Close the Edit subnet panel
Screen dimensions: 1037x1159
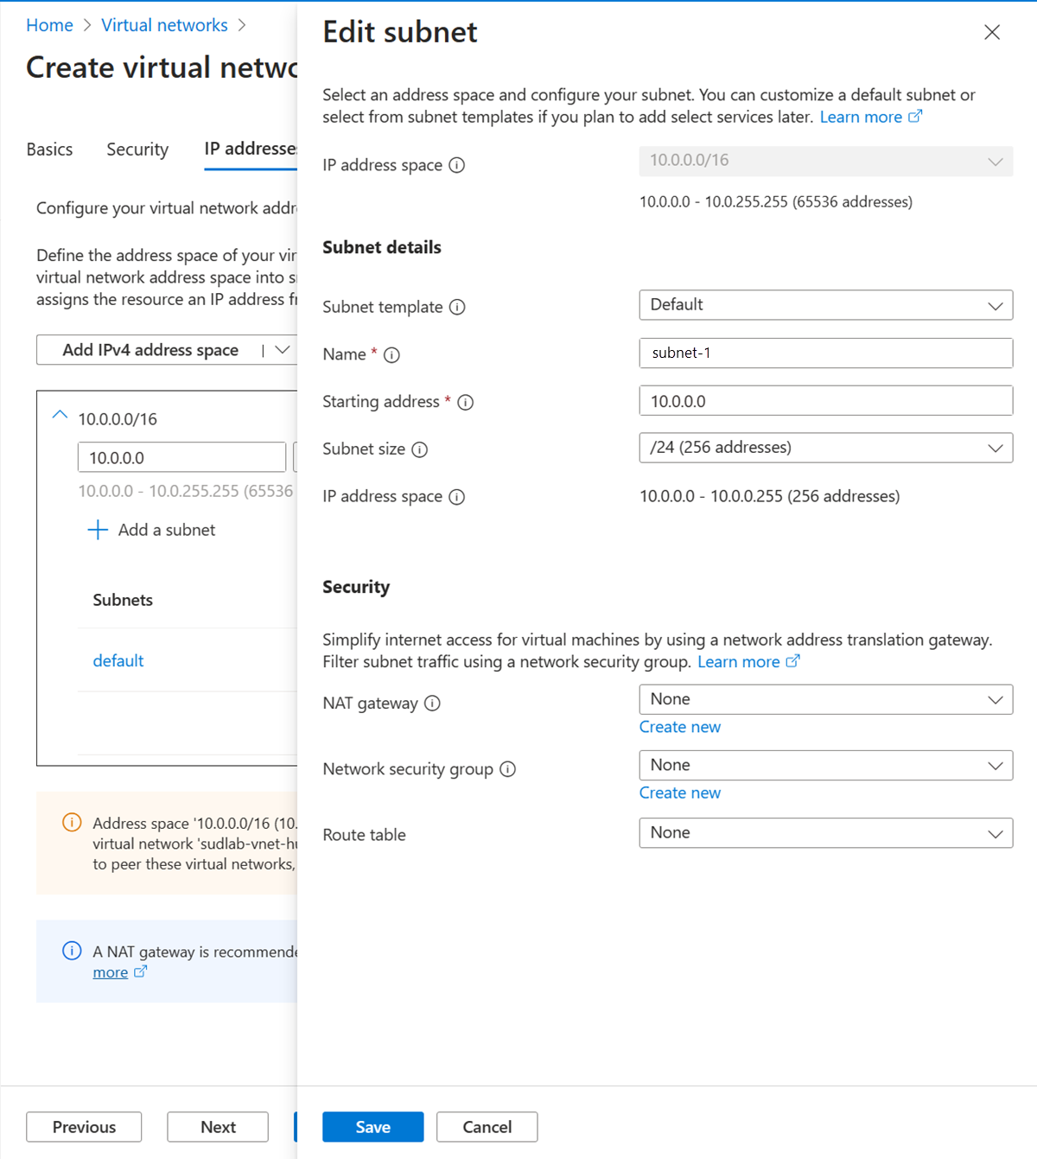[x=991, y=33]
